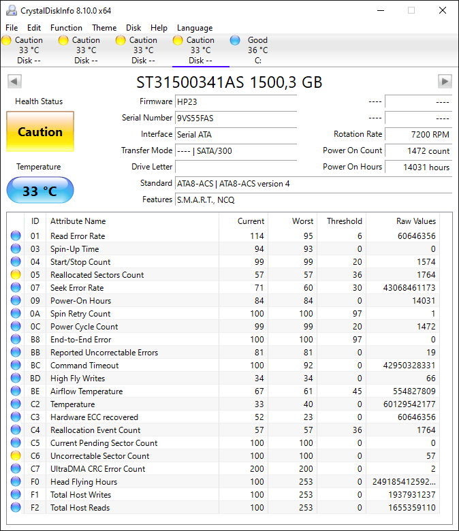This screenshot has height=531, width=459.
Task: Open the Disk menu
Action: pyautogui.click(x=133, y=28)
